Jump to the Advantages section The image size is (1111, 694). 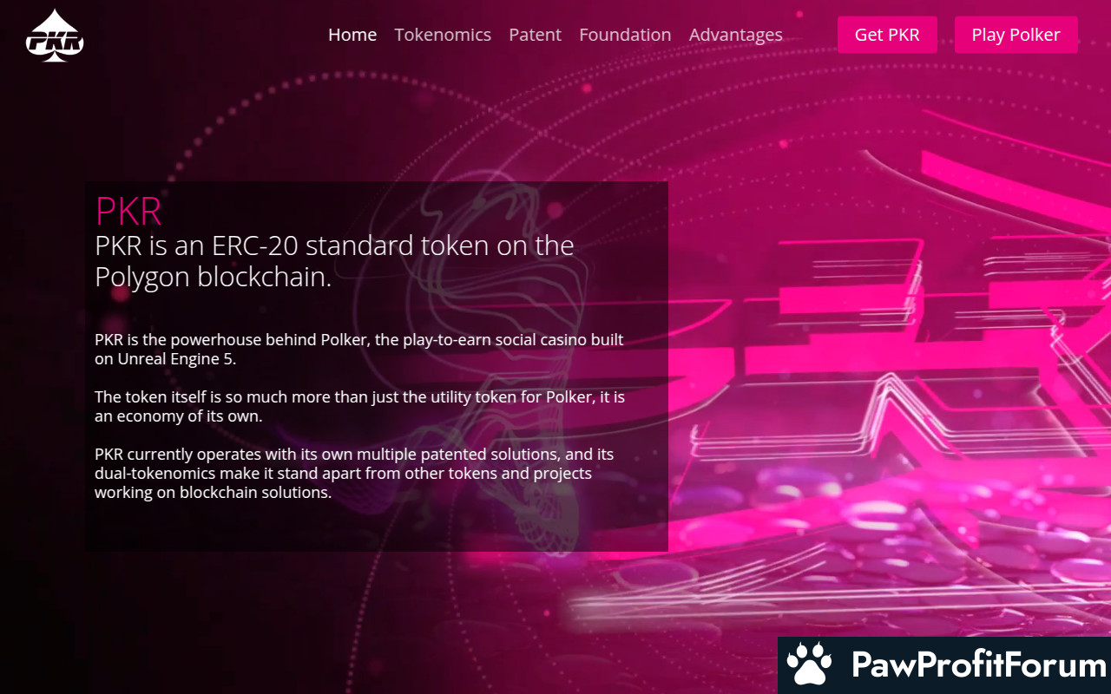click(x=736, y=35)
